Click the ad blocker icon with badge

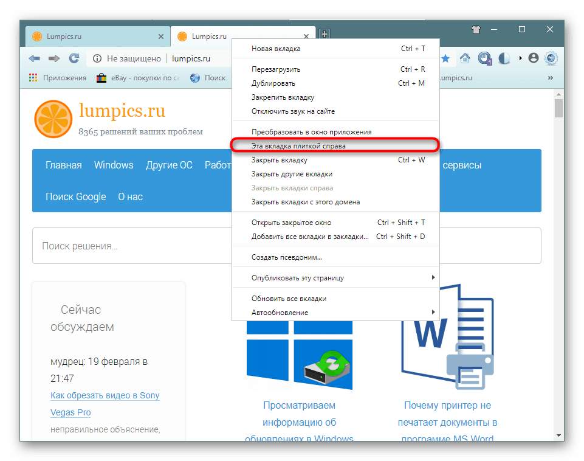tap(484, 58)
